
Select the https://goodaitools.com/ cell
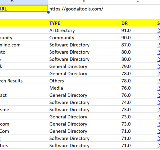84,9
